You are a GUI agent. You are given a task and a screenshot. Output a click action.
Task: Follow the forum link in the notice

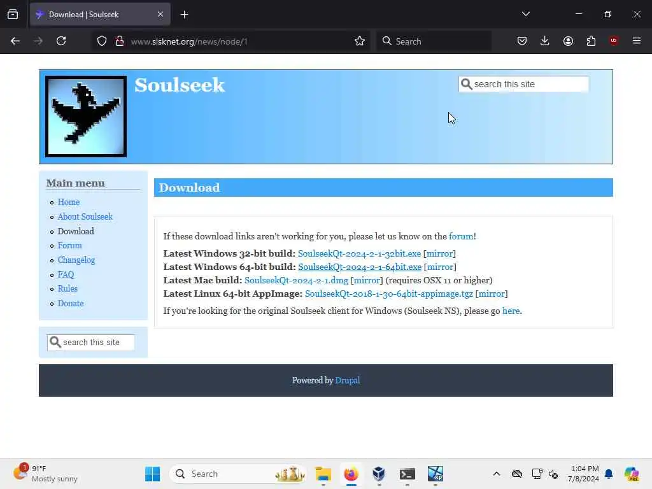461,236
